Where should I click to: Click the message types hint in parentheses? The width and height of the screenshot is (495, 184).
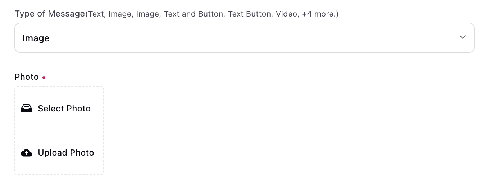(x=212, y=14)
